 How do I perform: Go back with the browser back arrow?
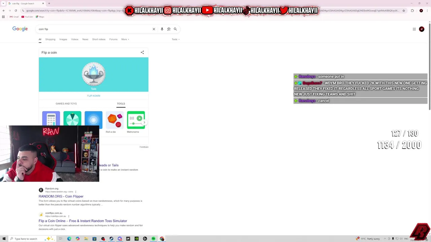coord(4,10)
